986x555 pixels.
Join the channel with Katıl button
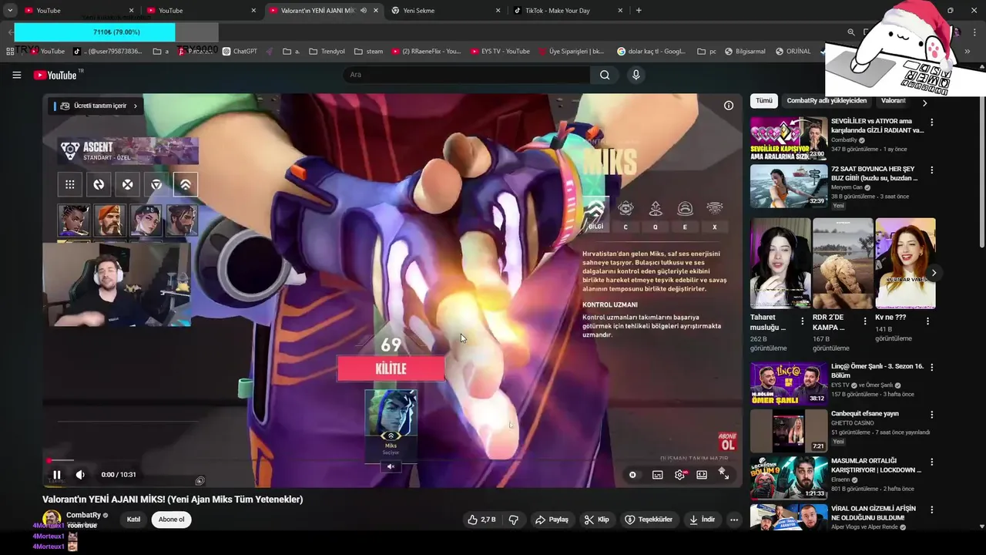coord(133,520)
